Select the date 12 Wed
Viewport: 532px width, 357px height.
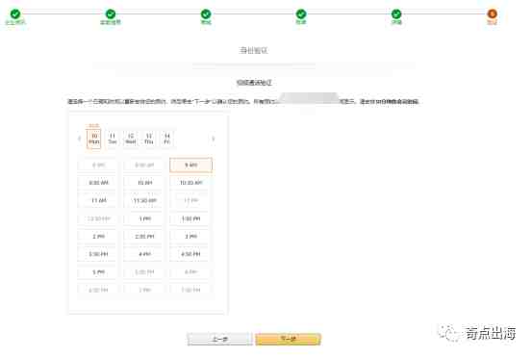[131, 139]
